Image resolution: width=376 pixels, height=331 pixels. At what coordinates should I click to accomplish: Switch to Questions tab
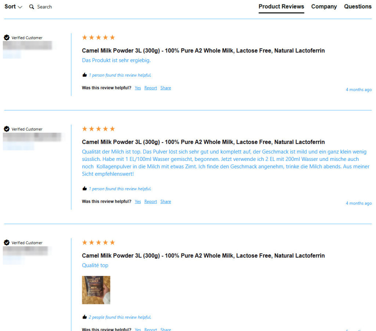pos(358,7)
